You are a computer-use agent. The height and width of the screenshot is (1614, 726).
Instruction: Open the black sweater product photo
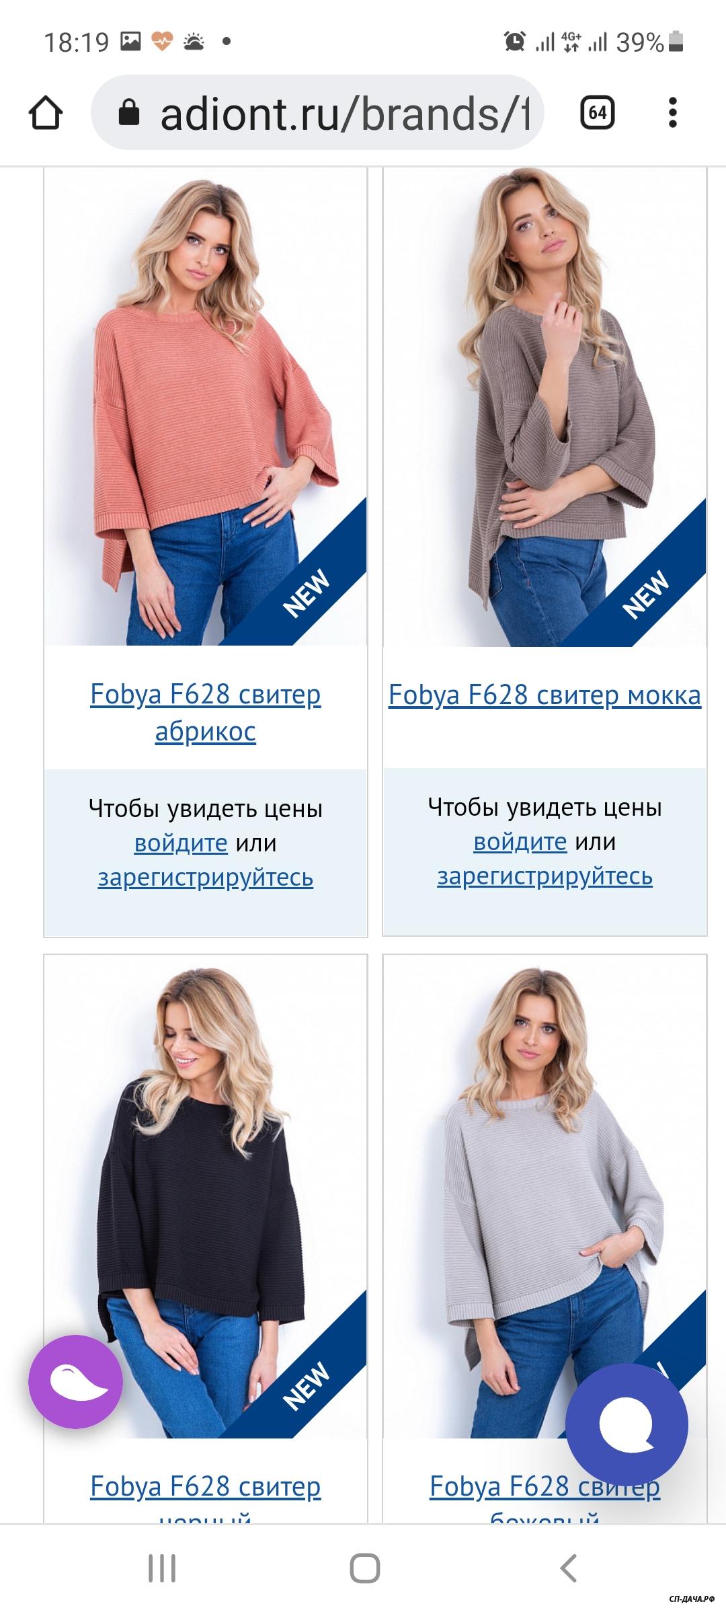(206, 1196)
